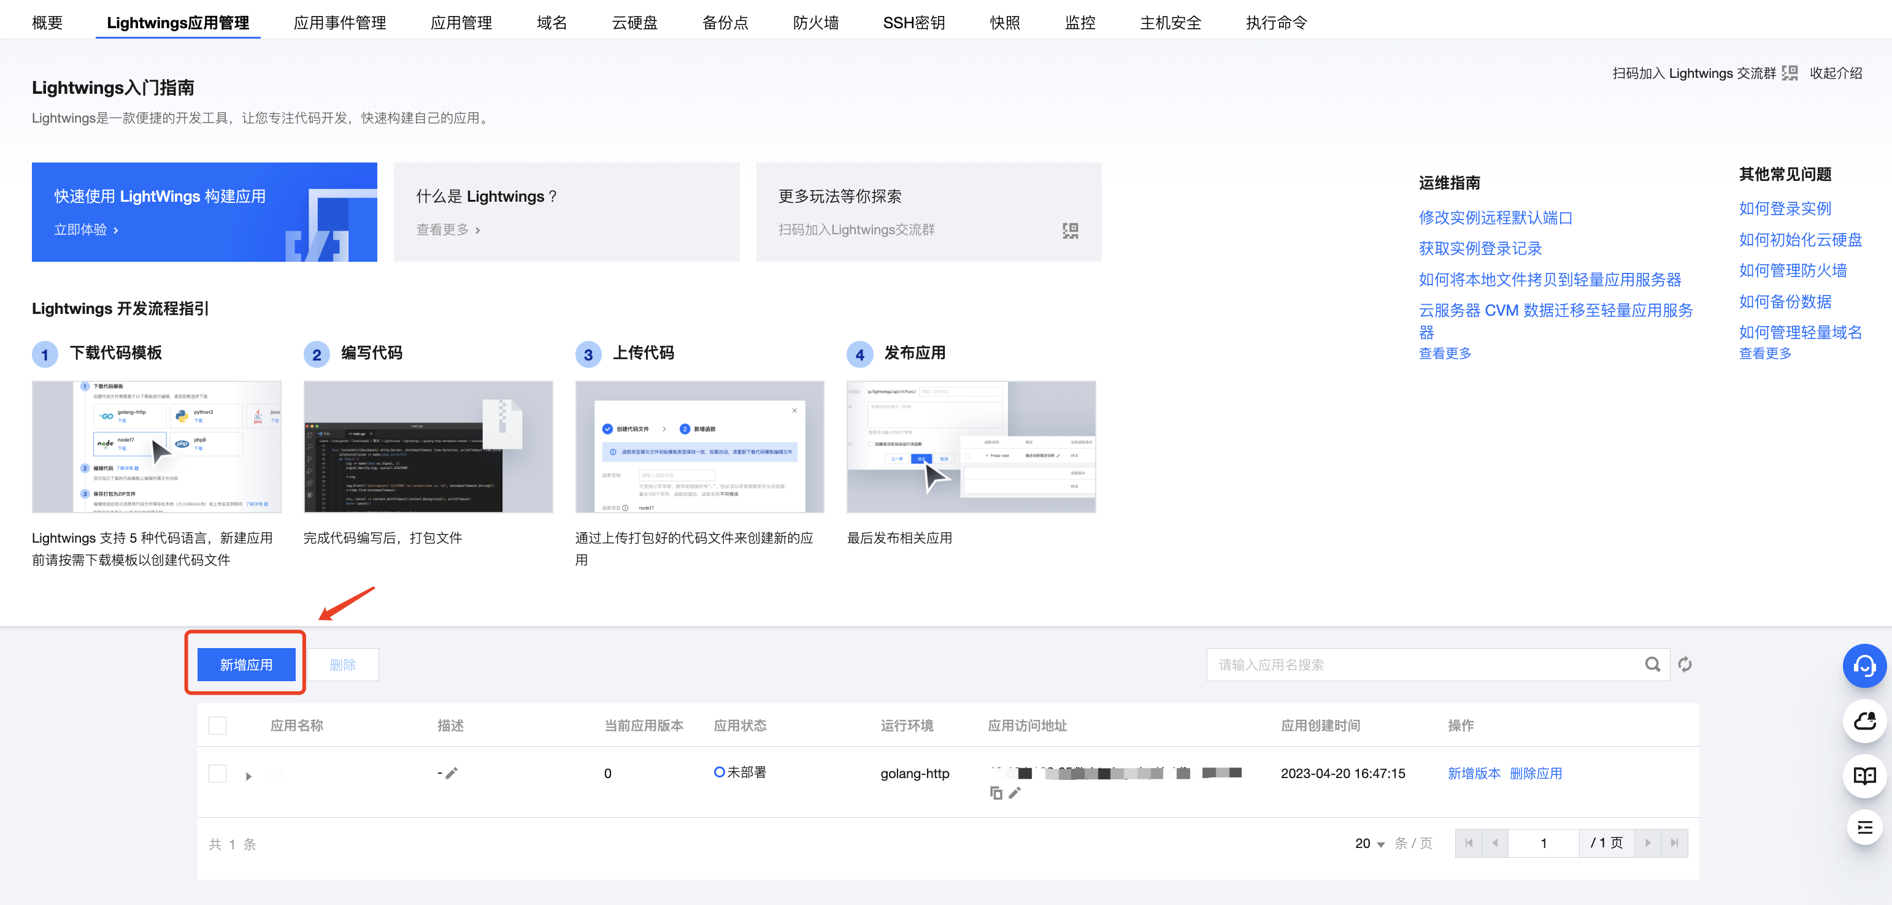
Task: Open 如何登录实例 FAQ link
Action: 1785,208
